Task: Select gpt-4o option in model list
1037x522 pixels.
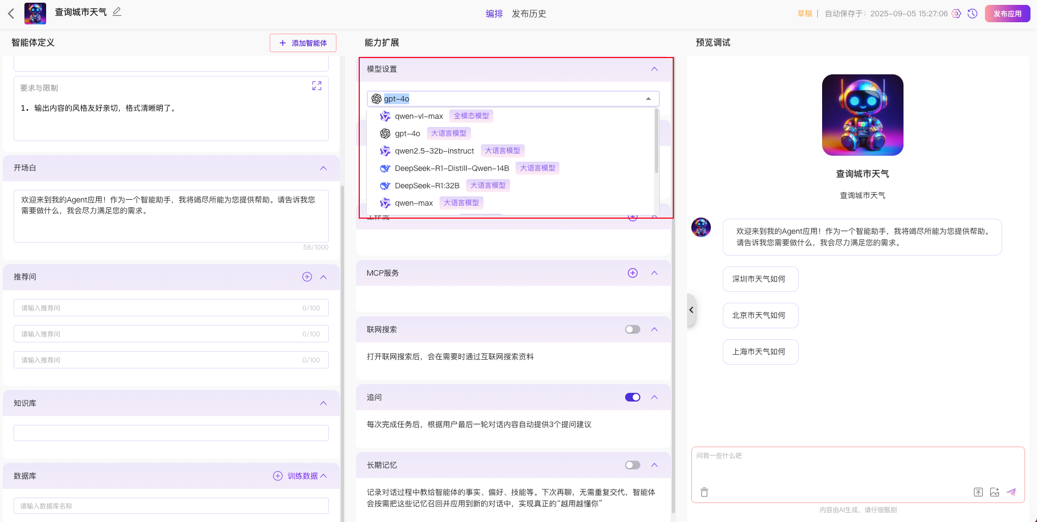Action: [511, 133]
